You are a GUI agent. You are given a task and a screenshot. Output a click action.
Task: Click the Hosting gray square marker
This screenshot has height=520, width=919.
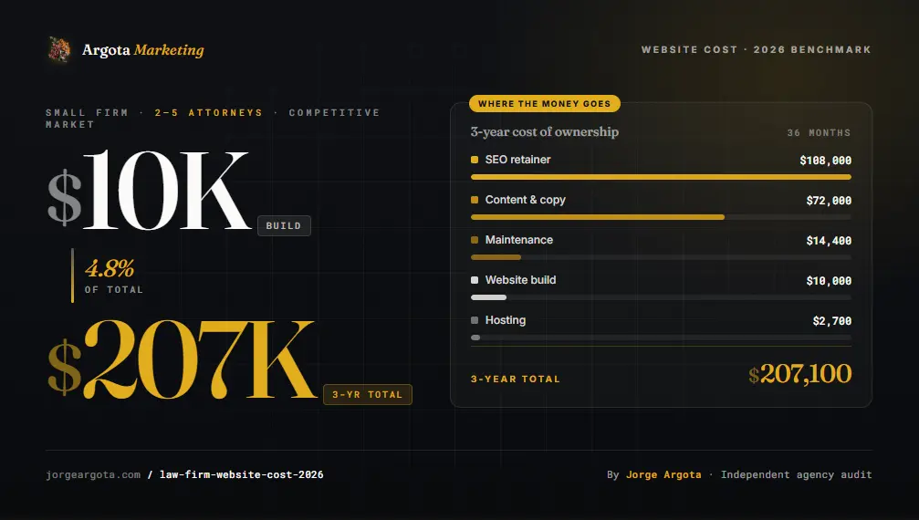click(475, 320)
